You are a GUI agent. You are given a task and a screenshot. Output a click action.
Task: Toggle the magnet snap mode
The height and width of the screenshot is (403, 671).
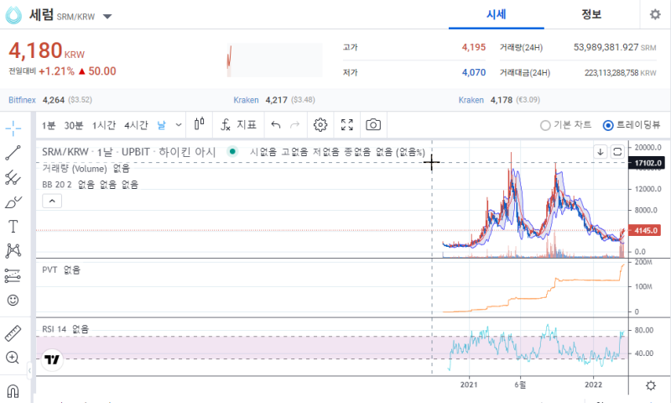(13, 390)
